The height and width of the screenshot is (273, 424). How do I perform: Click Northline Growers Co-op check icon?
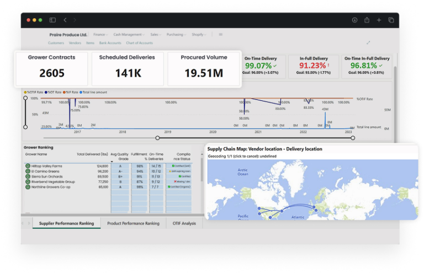pos(28,187)
